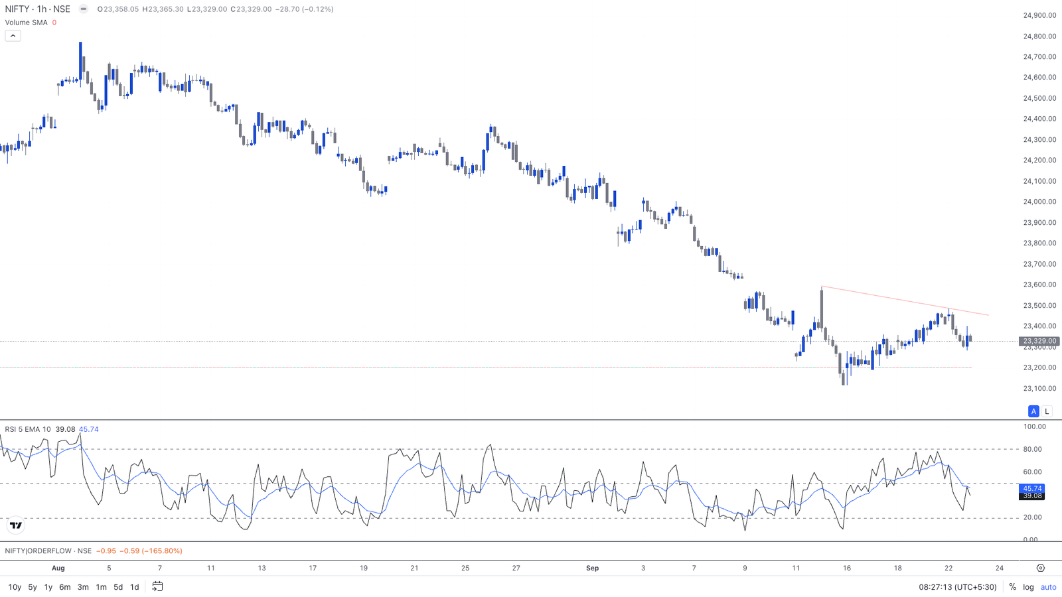Click the −165.80% orderflow change value
Viewport: 1062px width, 597px height.
[x=162, y=551]
